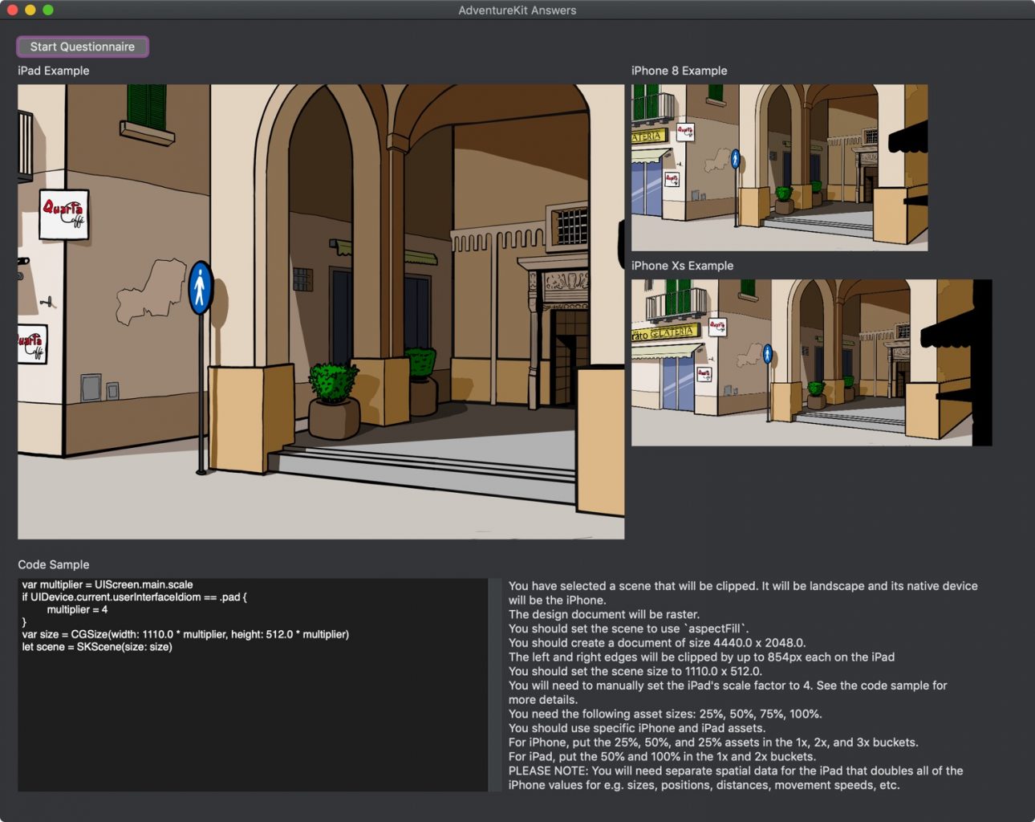The height and width of the screenshot is (822, 1035).
Task: Click the 'multiplier = 4' code line
Action: point(77,609)
